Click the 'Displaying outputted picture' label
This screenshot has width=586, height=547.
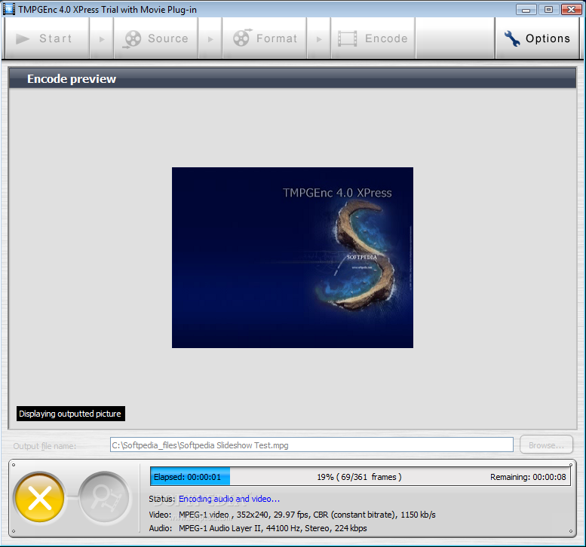pos(71,414)
